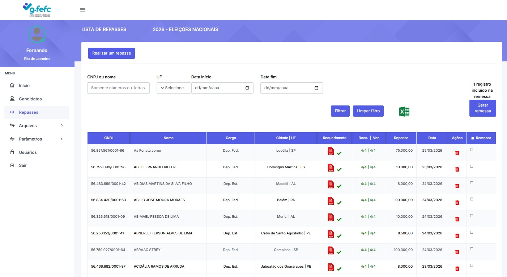Image resolution: width=507 pixels, height=277 pixels.
Task: Tick remessa checkbox for ABIMAEL PESSOA DE LIMA
Action: pyautogui.click(x=471, y=216)
